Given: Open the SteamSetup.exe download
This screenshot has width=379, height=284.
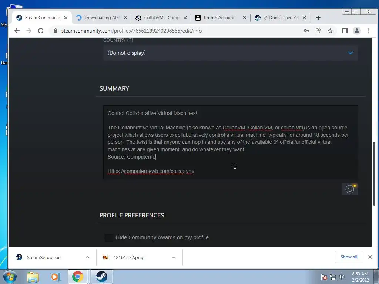Looking at the screenshot, I should coord(44,257).
